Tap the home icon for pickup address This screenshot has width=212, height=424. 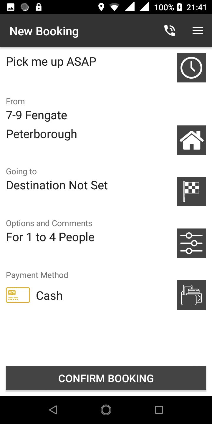(191, 140)
